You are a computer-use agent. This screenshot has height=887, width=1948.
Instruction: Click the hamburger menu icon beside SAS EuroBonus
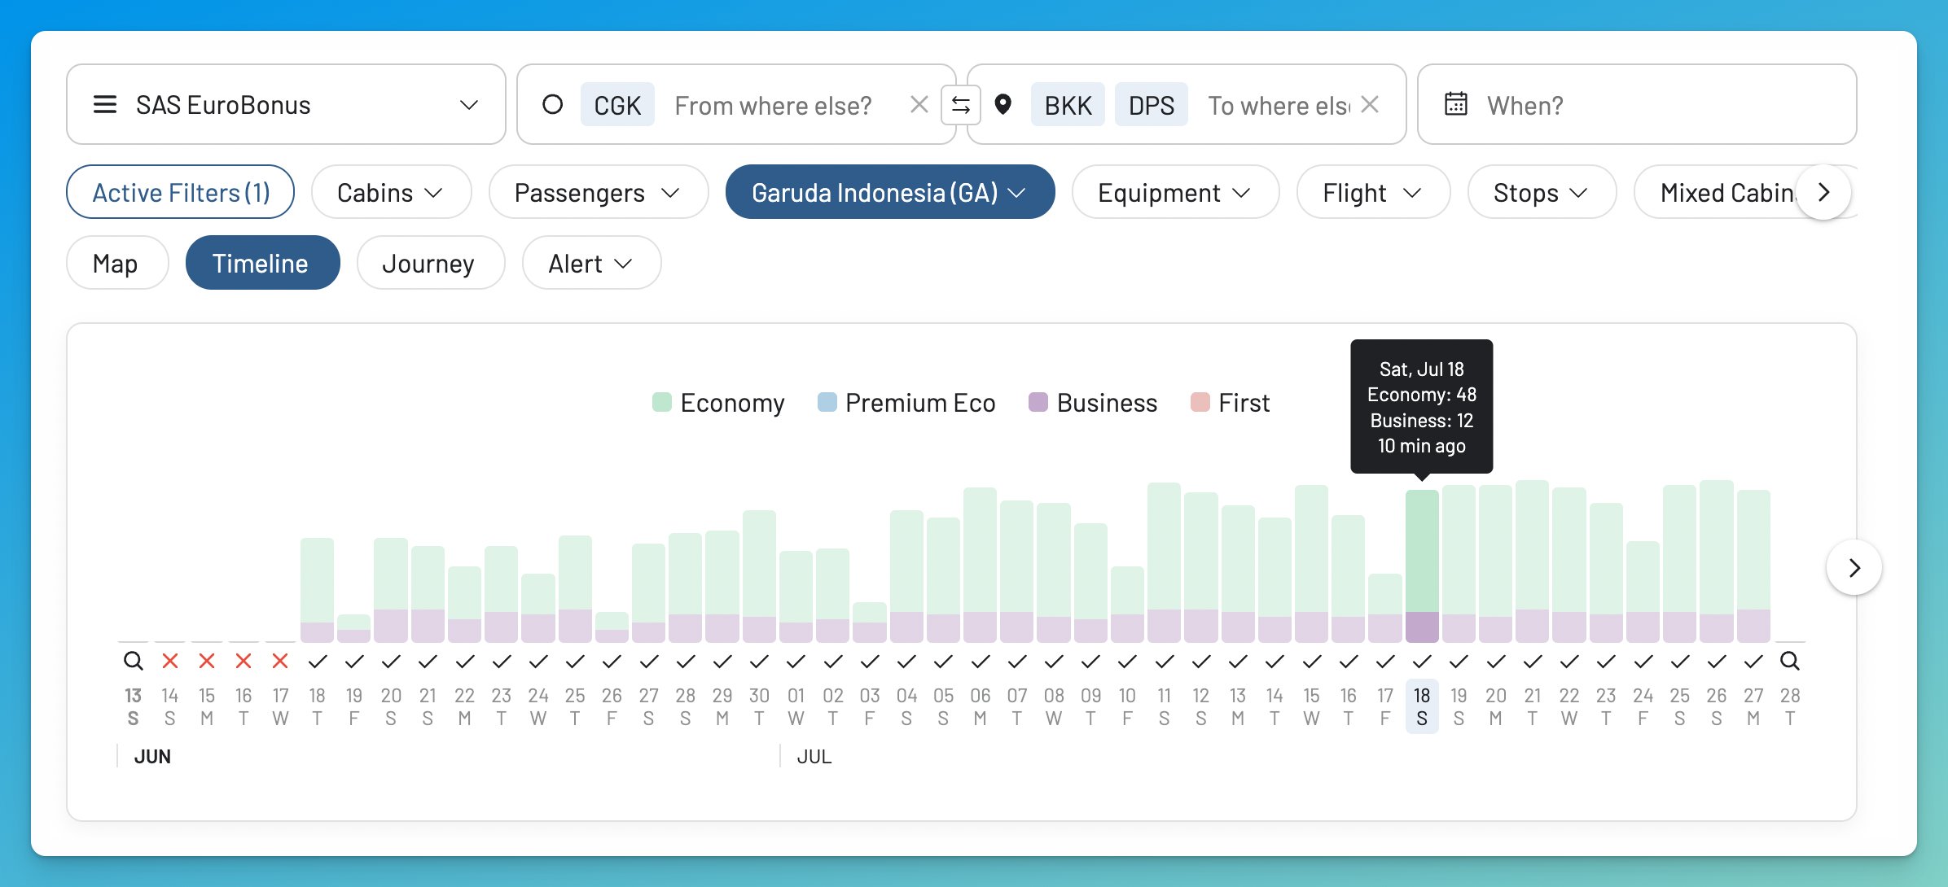click(x=105, y=104)
